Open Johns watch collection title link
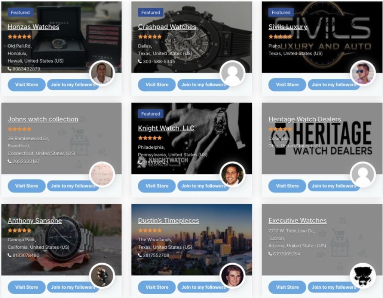 (43, 119)
